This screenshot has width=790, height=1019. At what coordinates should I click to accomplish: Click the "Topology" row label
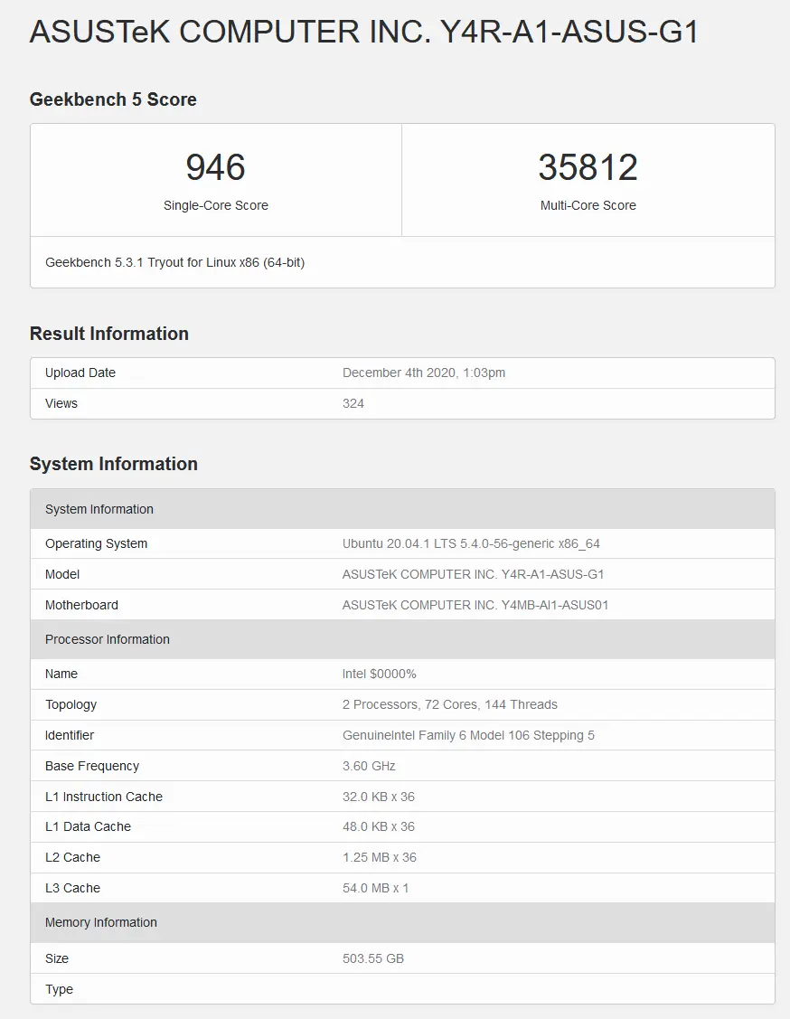click(x=71, y=704)
